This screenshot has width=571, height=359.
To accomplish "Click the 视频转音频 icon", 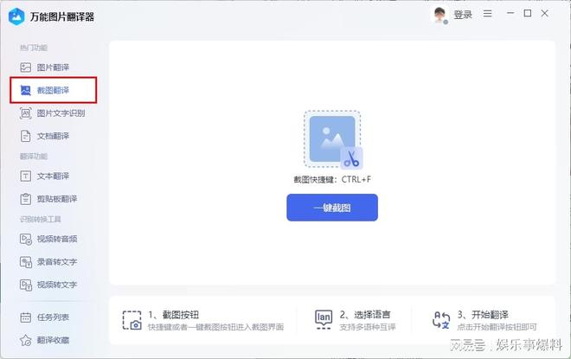I will click(25, 240).
